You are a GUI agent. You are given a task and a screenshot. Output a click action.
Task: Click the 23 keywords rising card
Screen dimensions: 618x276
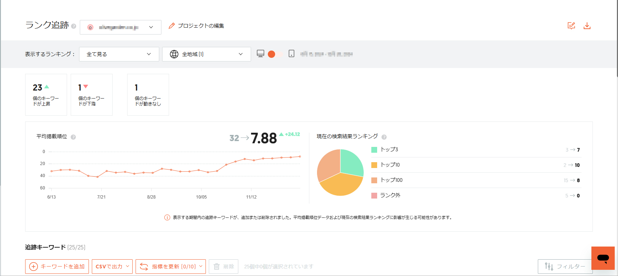(x=46, y=95)
